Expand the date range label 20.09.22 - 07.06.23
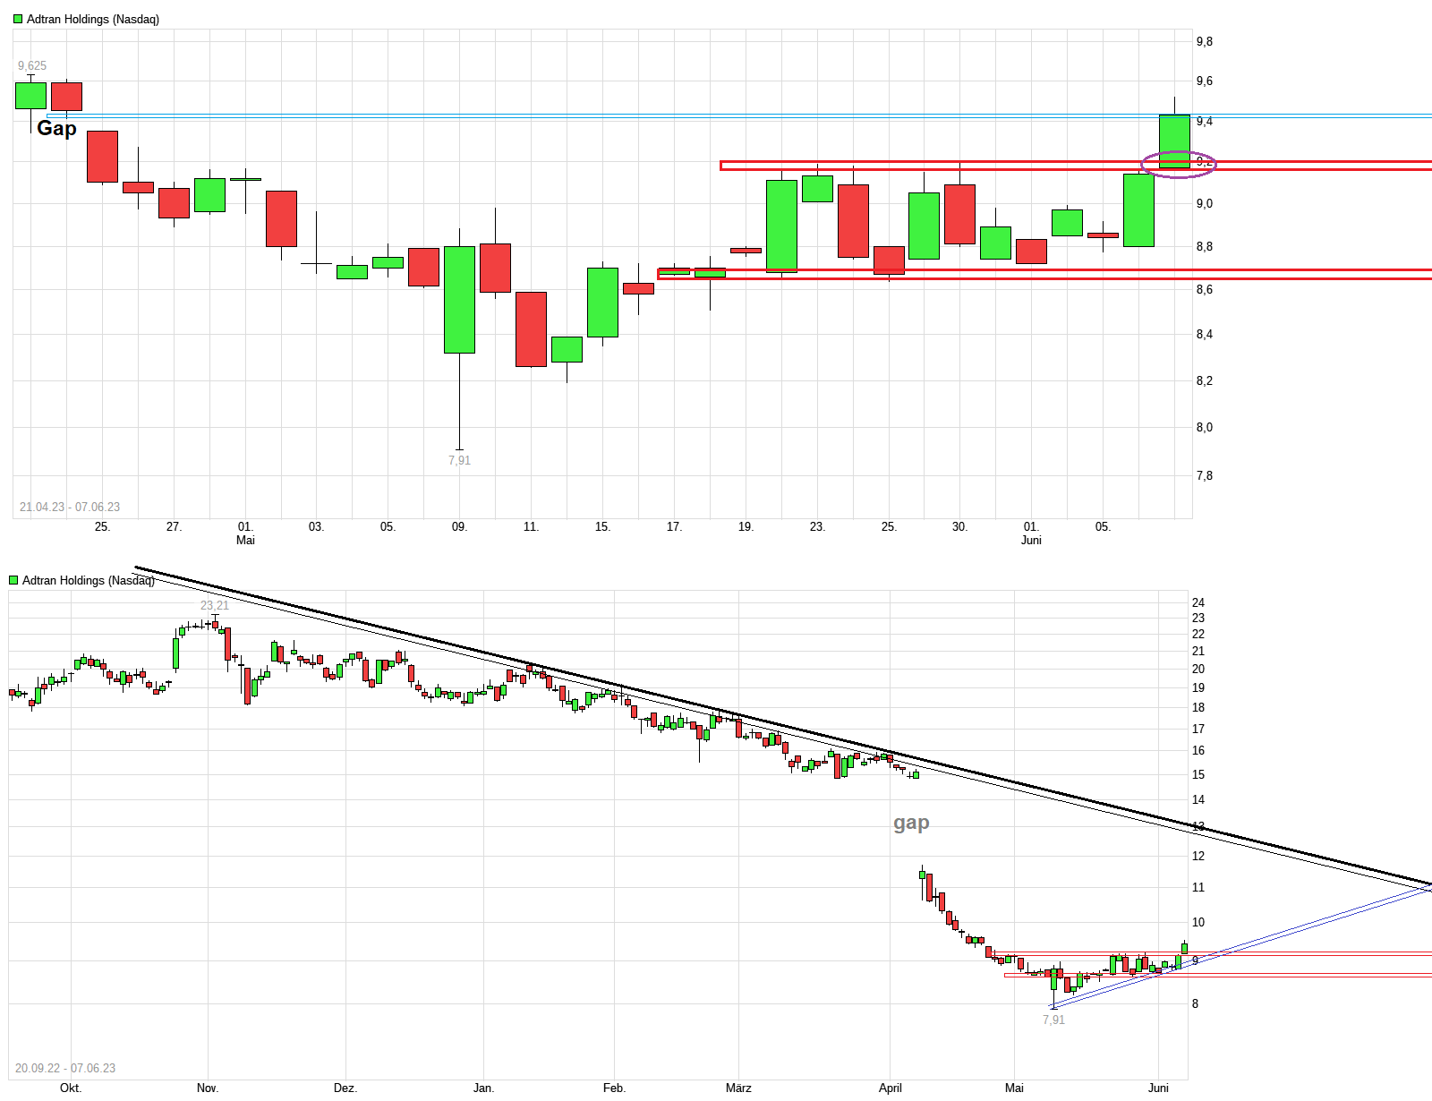The height and width of the screenshot is (1101, 1432). pyautogui.click(x=67, y=1067)
